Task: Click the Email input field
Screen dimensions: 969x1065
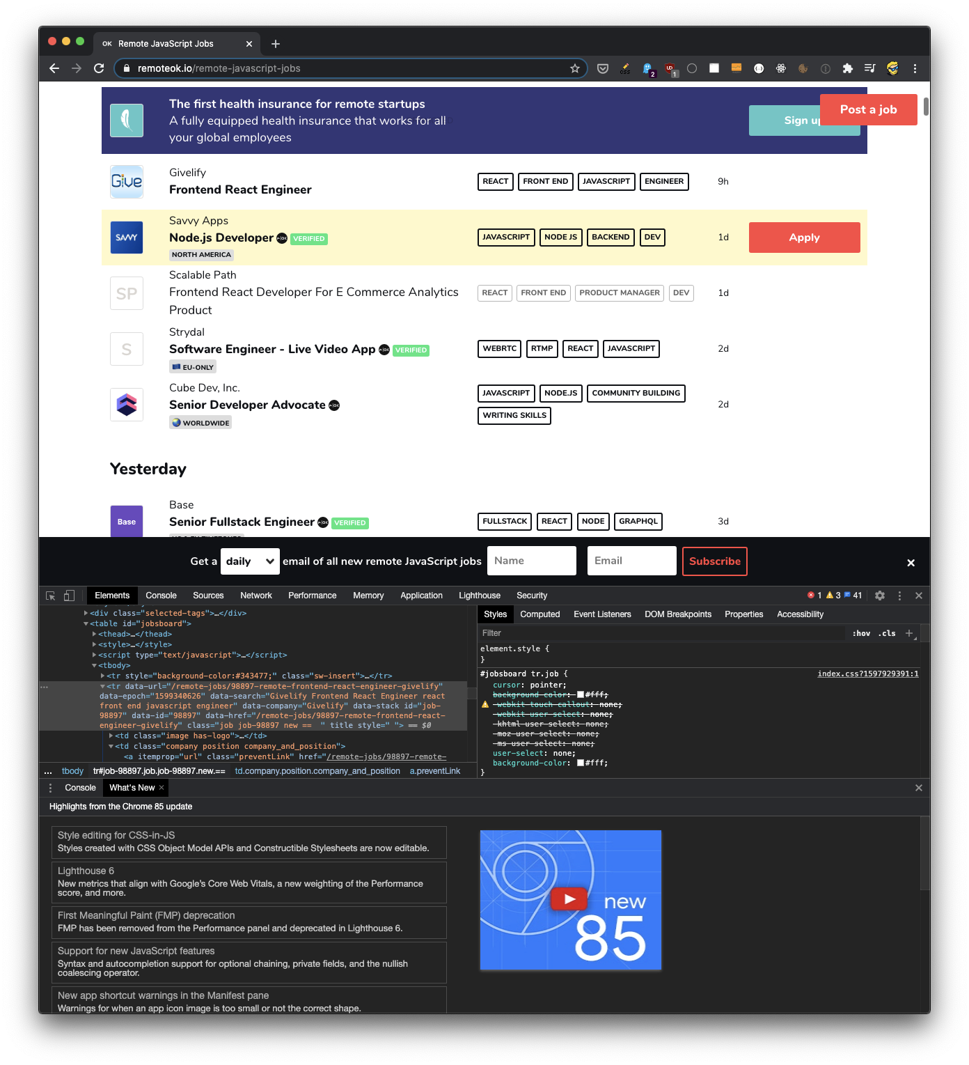Action: pos(631,561)
